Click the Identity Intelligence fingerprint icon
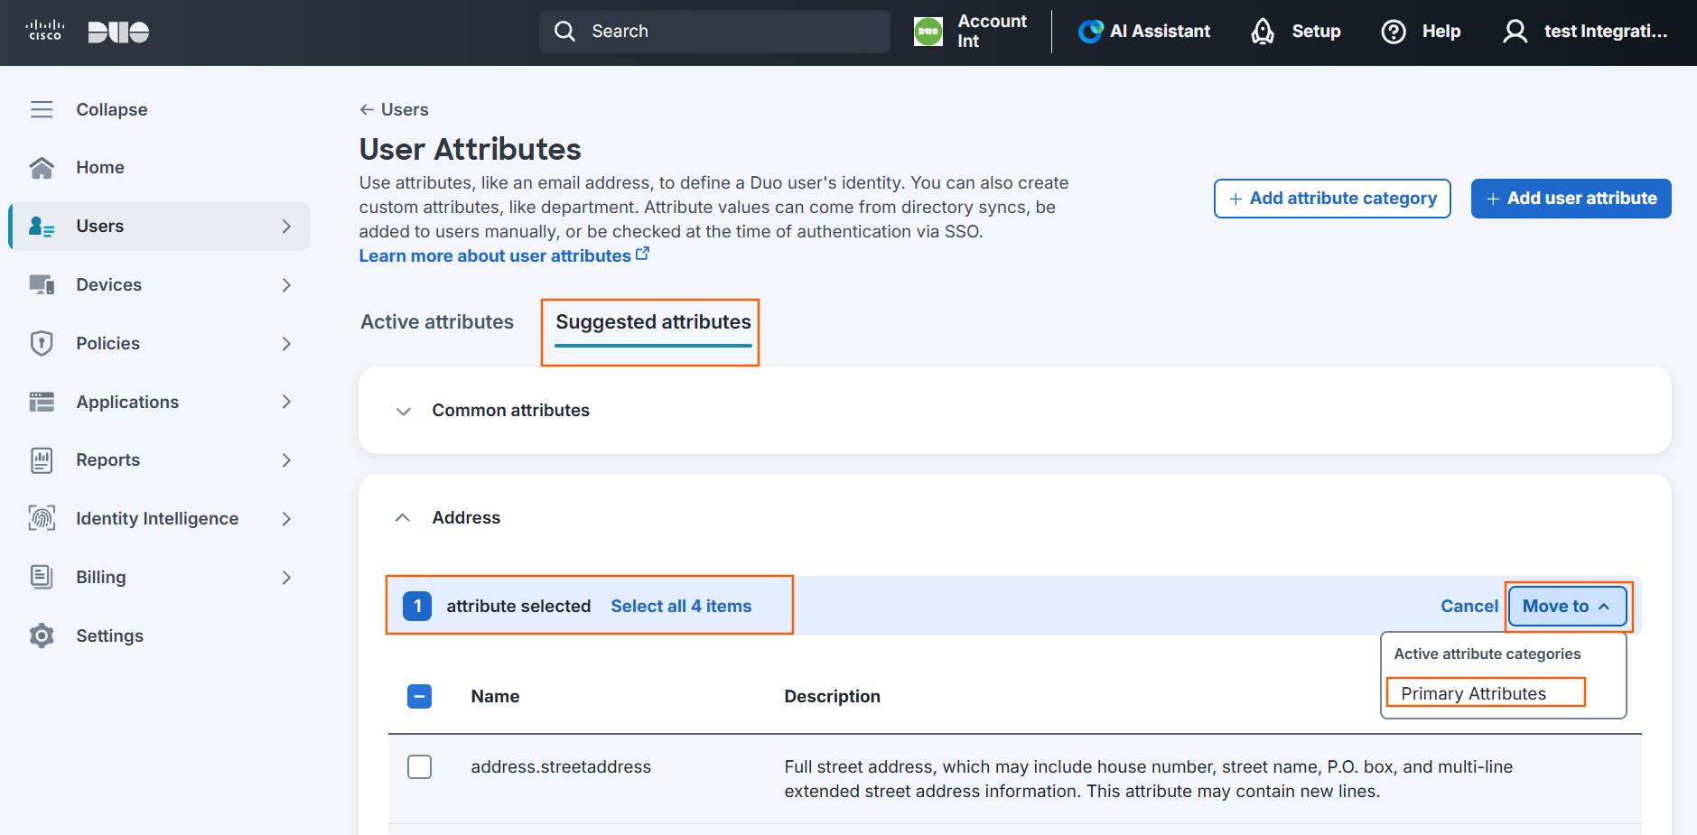The image size is (1697, 835). click(42, 518)
